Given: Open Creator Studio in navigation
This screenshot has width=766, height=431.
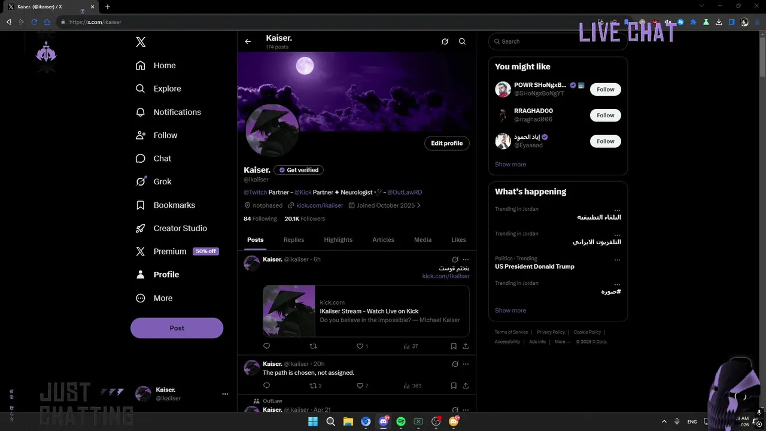Looking at the screenshot, I should [x=172, y=228].
